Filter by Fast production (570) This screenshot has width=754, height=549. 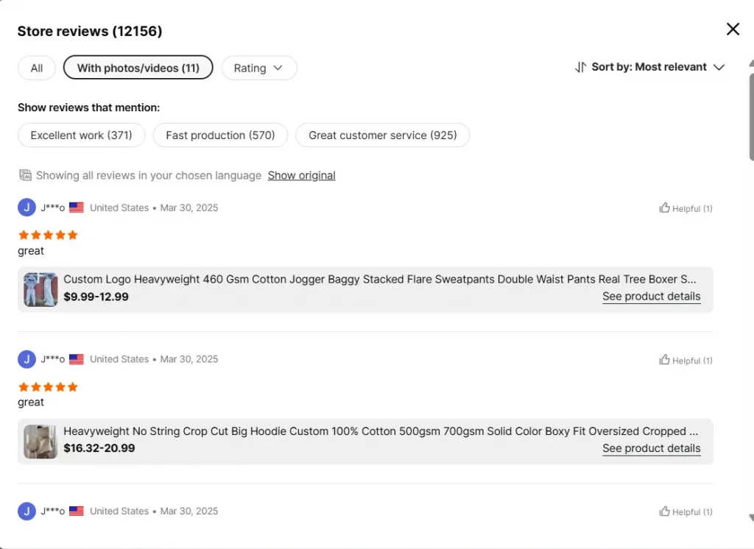220,135
